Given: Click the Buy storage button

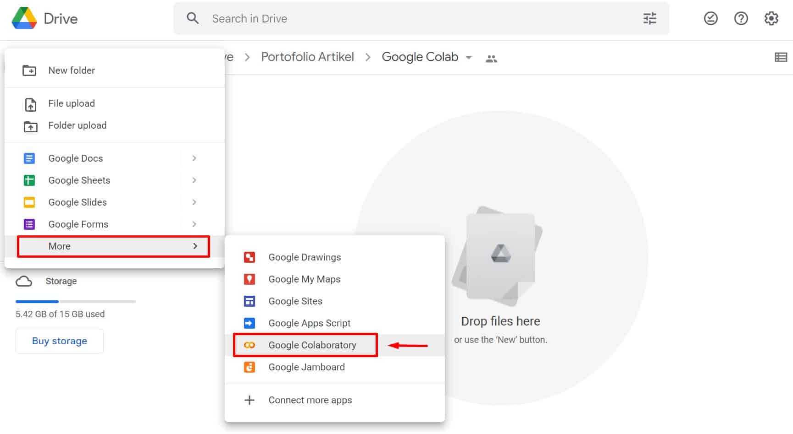Looking at the screenshot, I should tap(59, 341).
